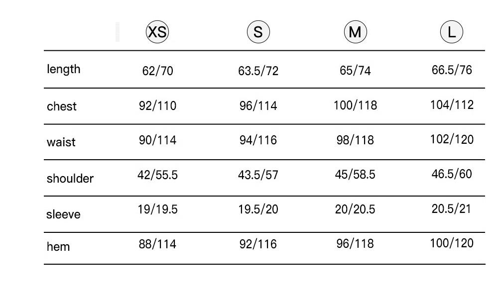
Task: Click the 46.5/60 shoulder value
Action: [x=452, y=174]
